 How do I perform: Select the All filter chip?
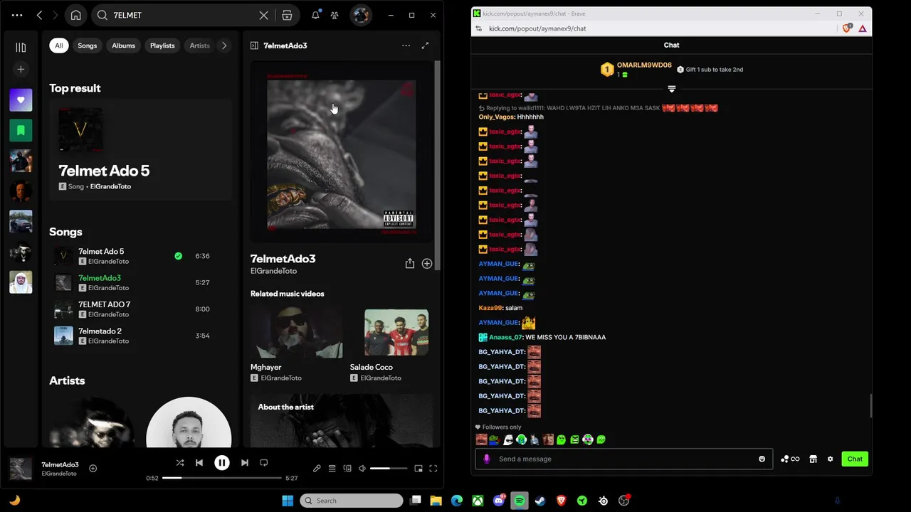(59, 46)
